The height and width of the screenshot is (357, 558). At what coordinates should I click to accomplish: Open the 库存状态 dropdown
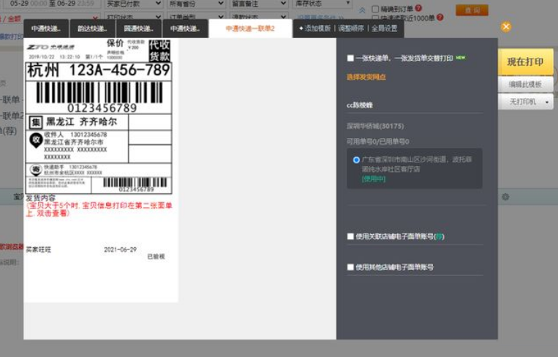click(x=322, y=4)
